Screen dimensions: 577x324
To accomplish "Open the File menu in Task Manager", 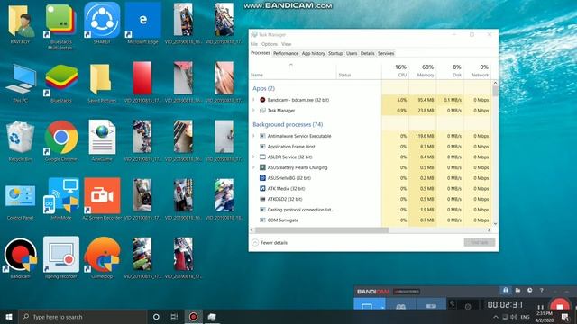I will click(x=254, y=44).
